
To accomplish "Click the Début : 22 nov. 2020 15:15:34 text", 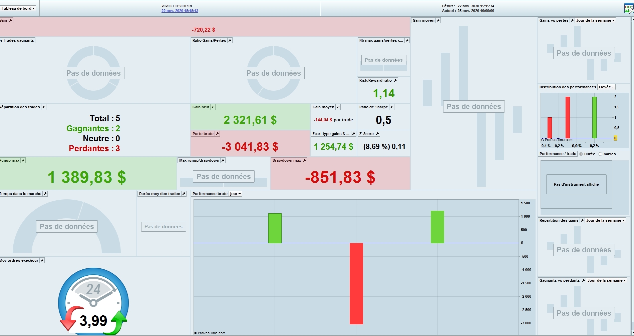I will [468, 6].
